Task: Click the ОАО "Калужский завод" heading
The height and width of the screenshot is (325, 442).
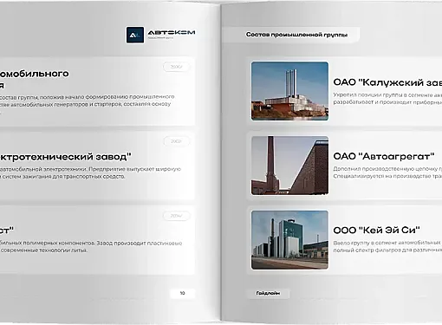Action: coord(387,82)
